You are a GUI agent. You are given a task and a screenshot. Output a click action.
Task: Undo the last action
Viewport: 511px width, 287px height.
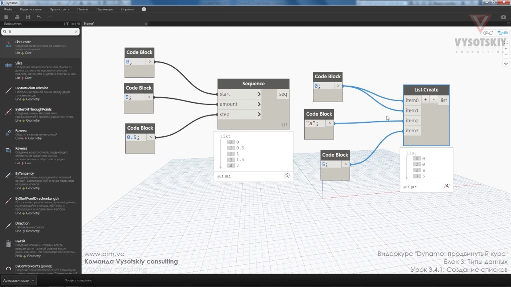click(x=39, y=17)
